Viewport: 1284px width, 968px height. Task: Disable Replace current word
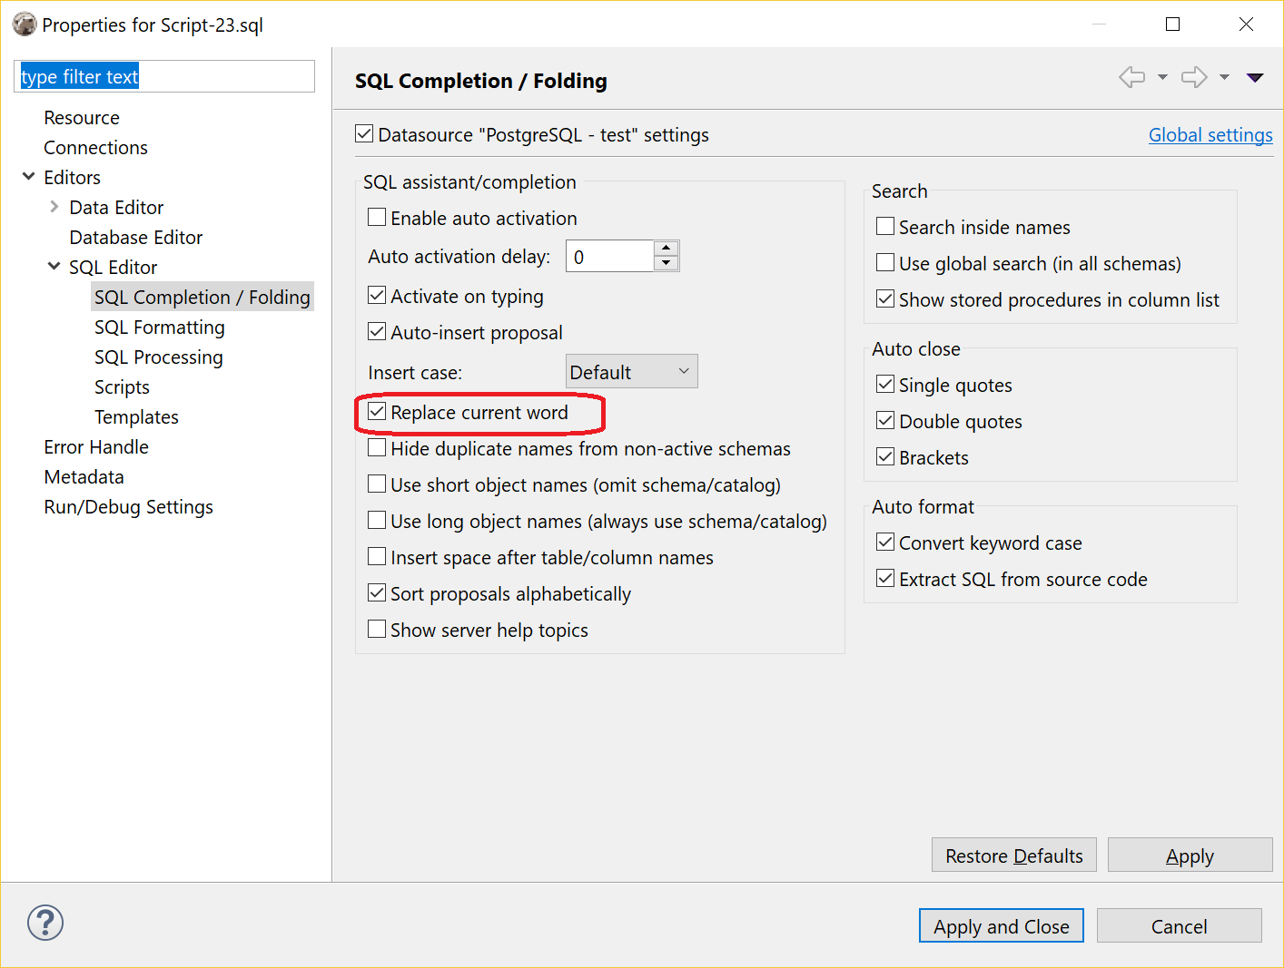[377, 412]
